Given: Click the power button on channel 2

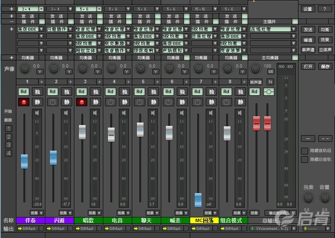Looking at the screenshot, I should tap(52, 102).
